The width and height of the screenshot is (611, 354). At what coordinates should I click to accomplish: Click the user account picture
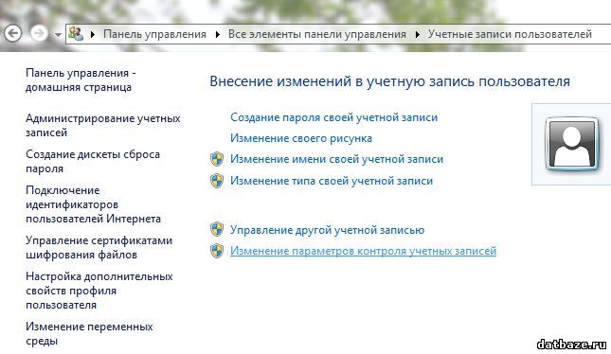(571, 144)
